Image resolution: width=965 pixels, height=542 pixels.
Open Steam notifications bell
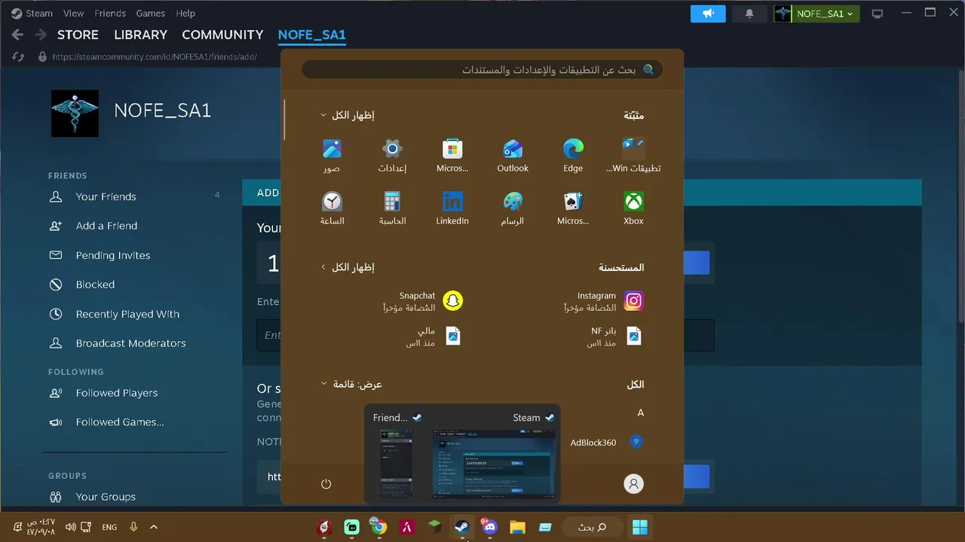749,14
